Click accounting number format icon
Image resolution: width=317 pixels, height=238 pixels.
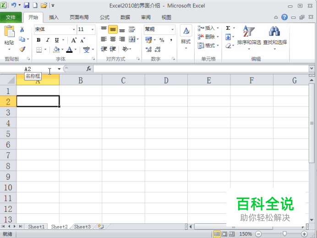click(148, 39)
